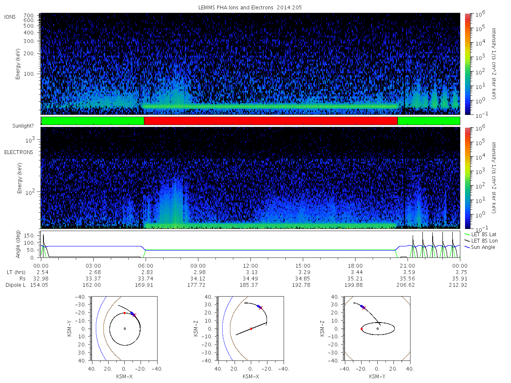Viewport: 511px width, 383px height.
Task: Select the red sunlight bar segment
Action: point(271,121)
